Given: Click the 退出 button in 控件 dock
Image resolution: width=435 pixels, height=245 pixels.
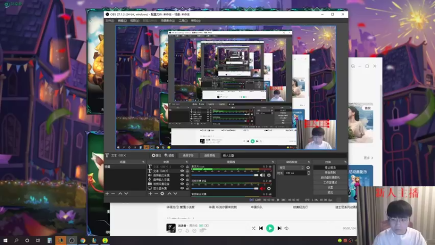Looking at the screenshot, I should 330,193.
